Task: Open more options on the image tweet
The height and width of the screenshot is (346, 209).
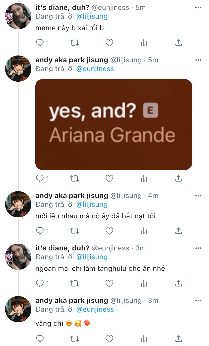Action: coord(198,60)
